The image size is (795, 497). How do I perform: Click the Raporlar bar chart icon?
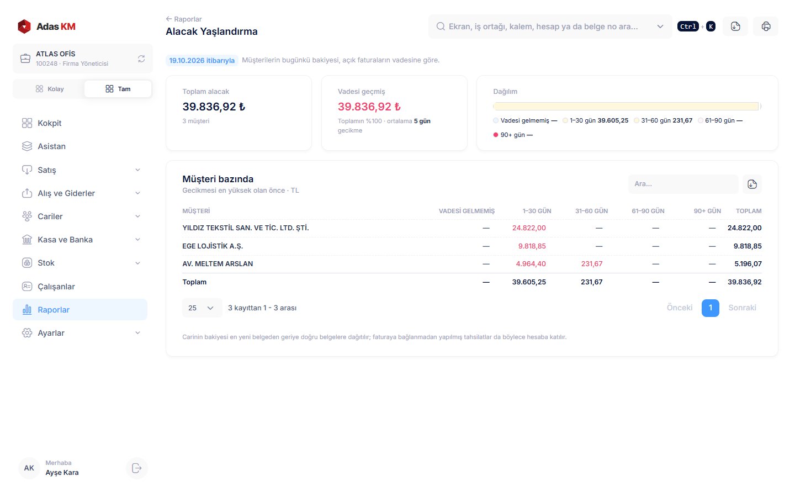[27, 310]
